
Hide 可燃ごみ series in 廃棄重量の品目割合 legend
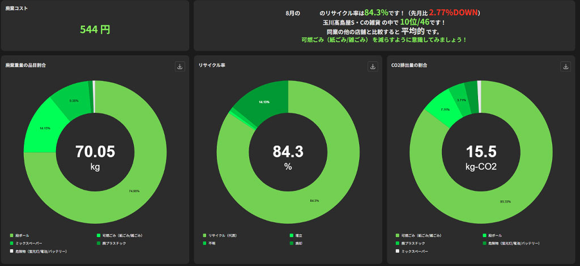118,235
